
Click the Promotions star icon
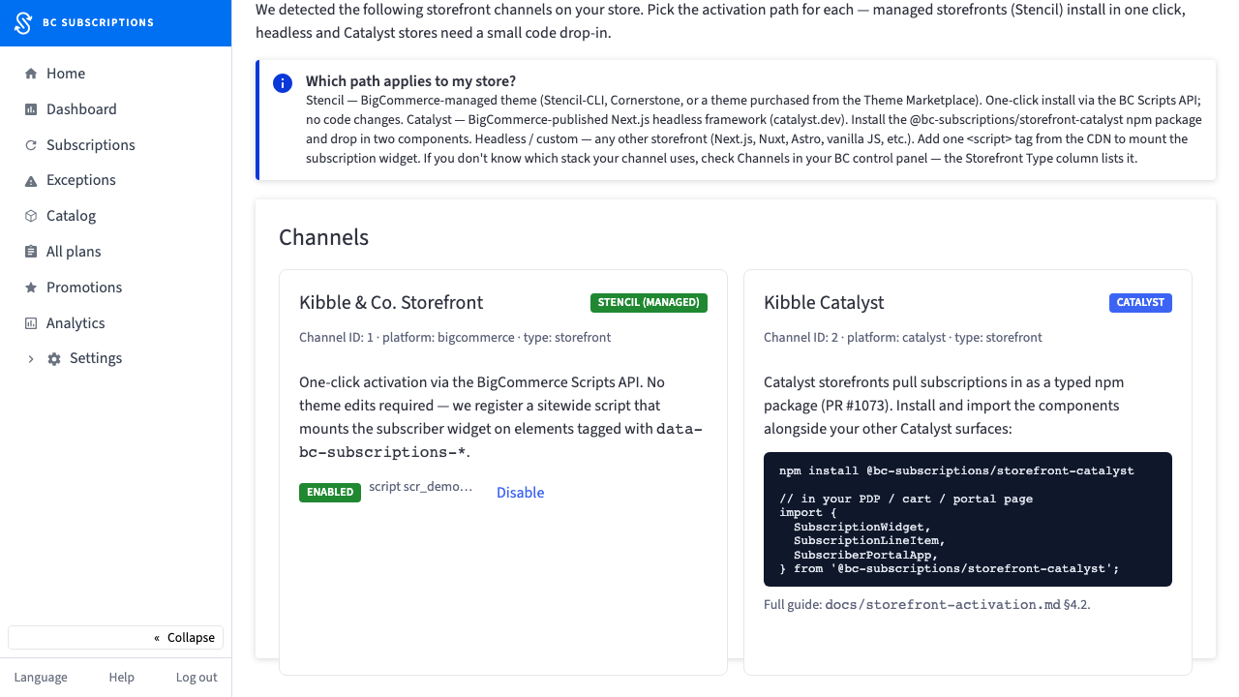click(x=31, y=288)
